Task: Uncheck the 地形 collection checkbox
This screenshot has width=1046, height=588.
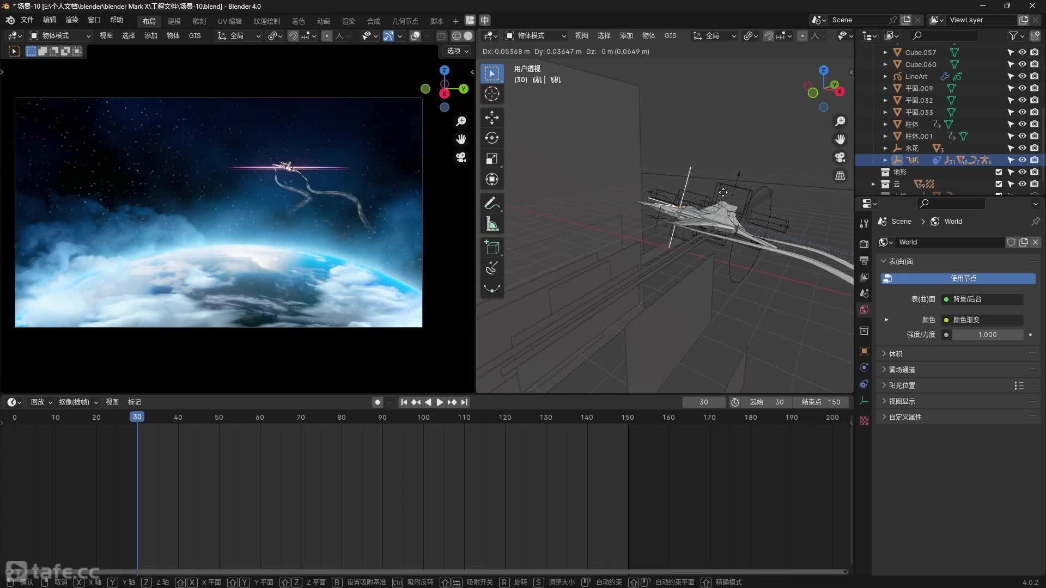Action: 999,172
